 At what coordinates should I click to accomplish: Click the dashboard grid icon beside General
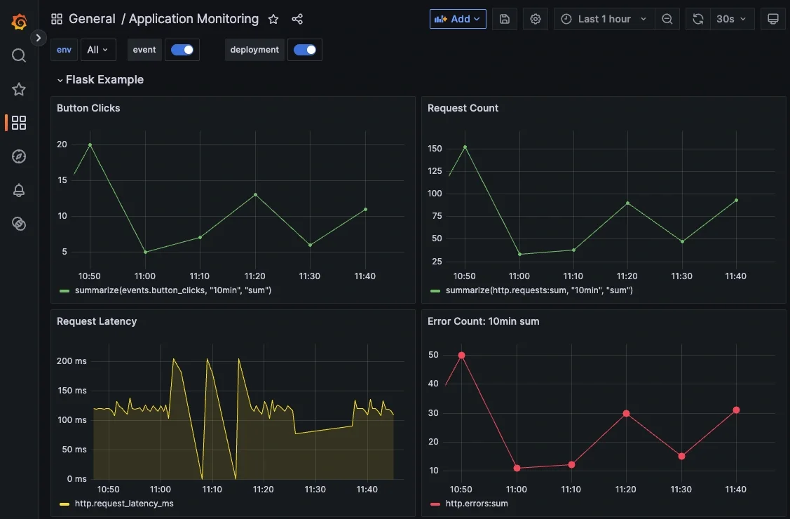click(x=57, y=19)
